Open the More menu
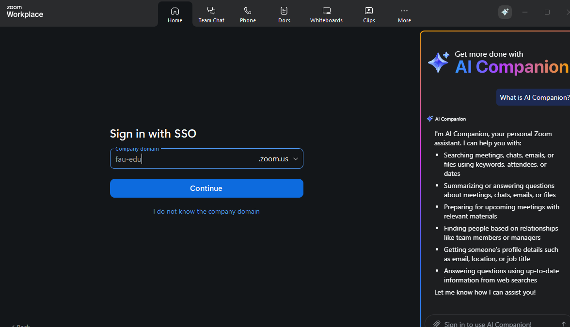570x327 pixels. click(404, 14)
